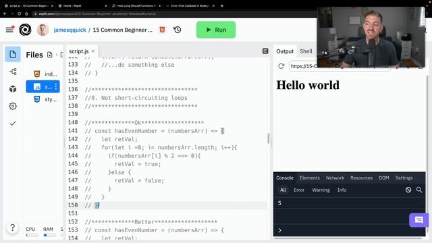This screenshot has width=432, height=243.
Task: Open the Settings gear in the sidebar
Action: tap(13, 106)
